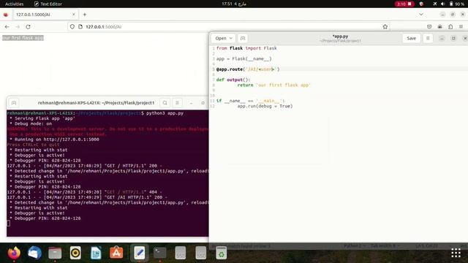Viewport: 468px width, 263px height.
Task: Show all applications via the grid icon
Action: click(456, 253)
